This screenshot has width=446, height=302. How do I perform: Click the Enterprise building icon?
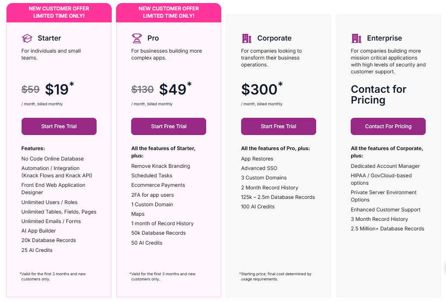click(x=356, y=38)
